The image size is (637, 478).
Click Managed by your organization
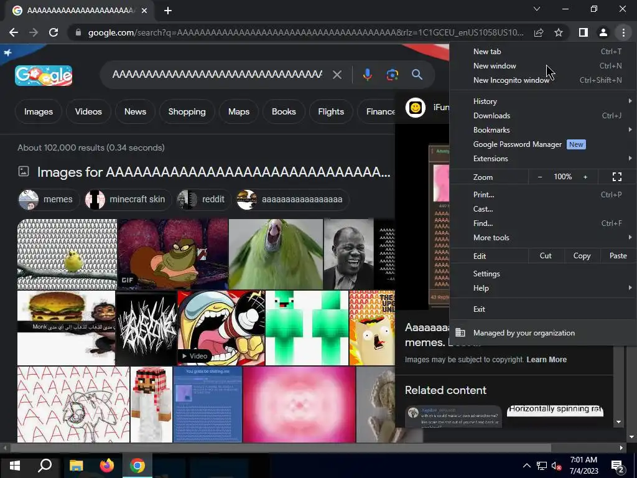pos(542,333)
